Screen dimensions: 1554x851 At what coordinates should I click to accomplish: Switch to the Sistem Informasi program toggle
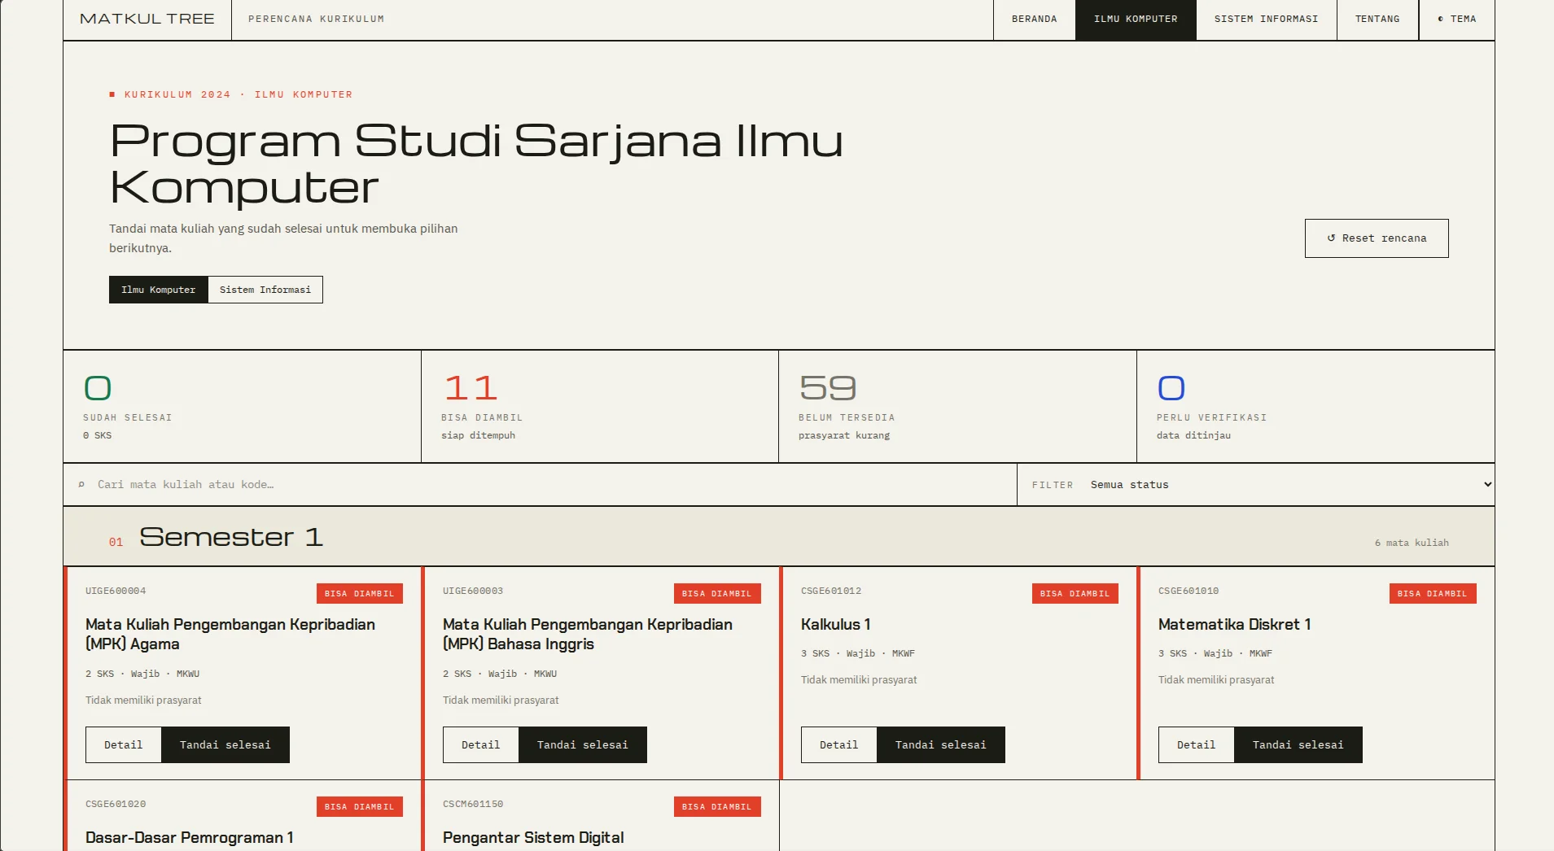[x=265, y=290]
